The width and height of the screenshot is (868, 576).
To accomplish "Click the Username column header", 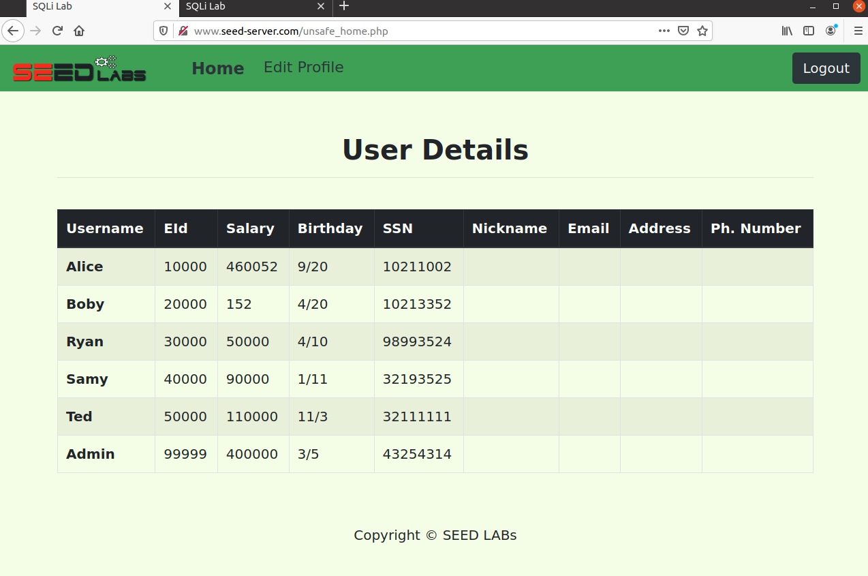I will point(105,228).
